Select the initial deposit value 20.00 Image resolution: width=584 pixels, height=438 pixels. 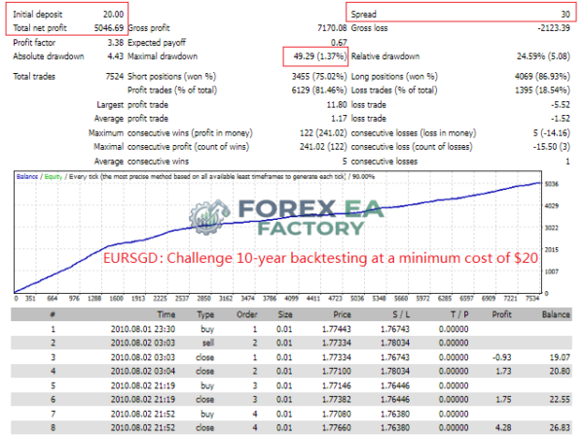tap(113, 15)
